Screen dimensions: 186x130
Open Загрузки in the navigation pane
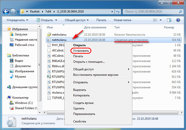pyautogui.click(x=21, y=34)
